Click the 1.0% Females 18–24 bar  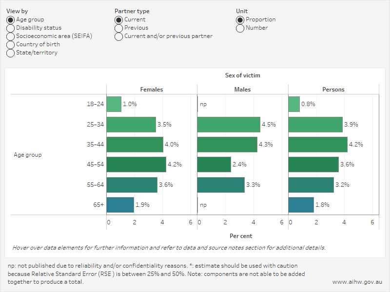pos(115,104)
